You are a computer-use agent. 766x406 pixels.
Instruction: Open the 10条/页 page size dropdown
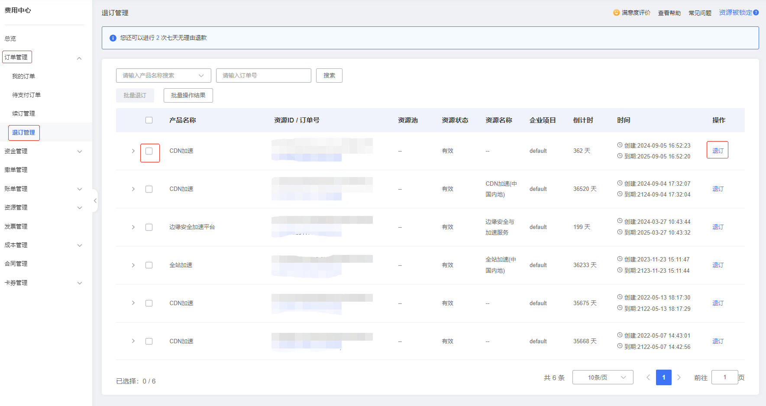pyautogui.click(x=603, y=377)
